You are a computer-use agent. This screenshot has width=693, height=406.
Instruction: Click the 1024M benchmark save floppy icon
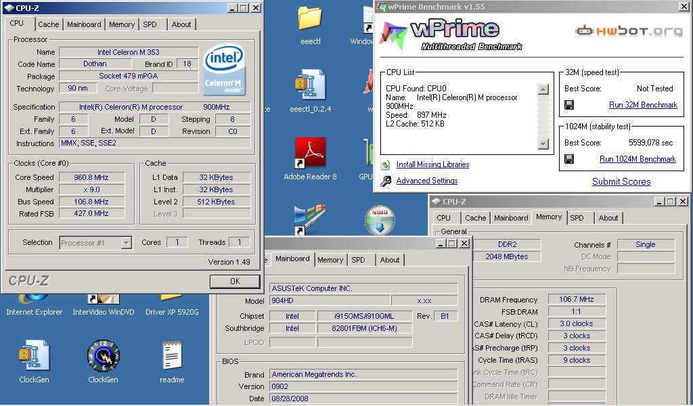click(569, 158)
